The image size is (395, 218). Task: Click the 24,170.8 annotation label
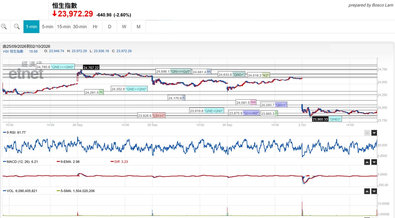[177, 98]
